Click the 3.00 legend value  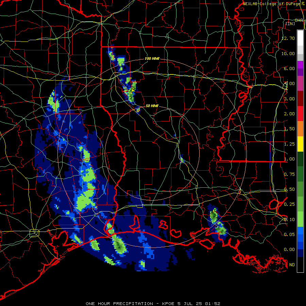pos(289,99)
